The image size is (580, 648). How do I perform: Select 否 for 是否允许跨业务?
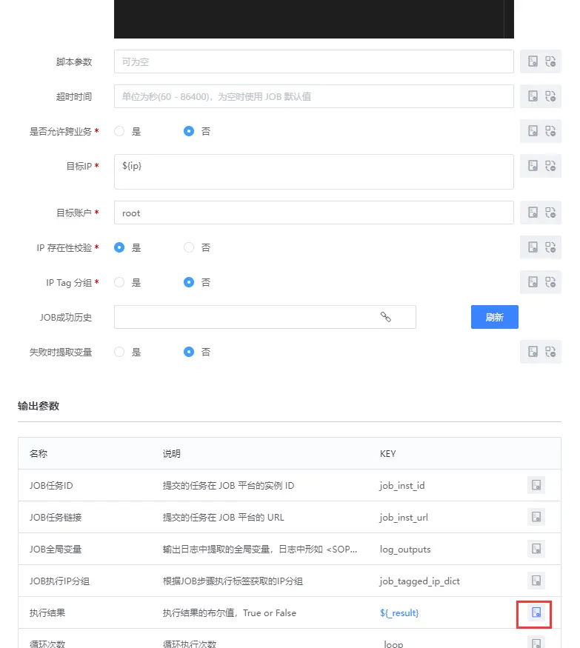[x=188, y=131]
